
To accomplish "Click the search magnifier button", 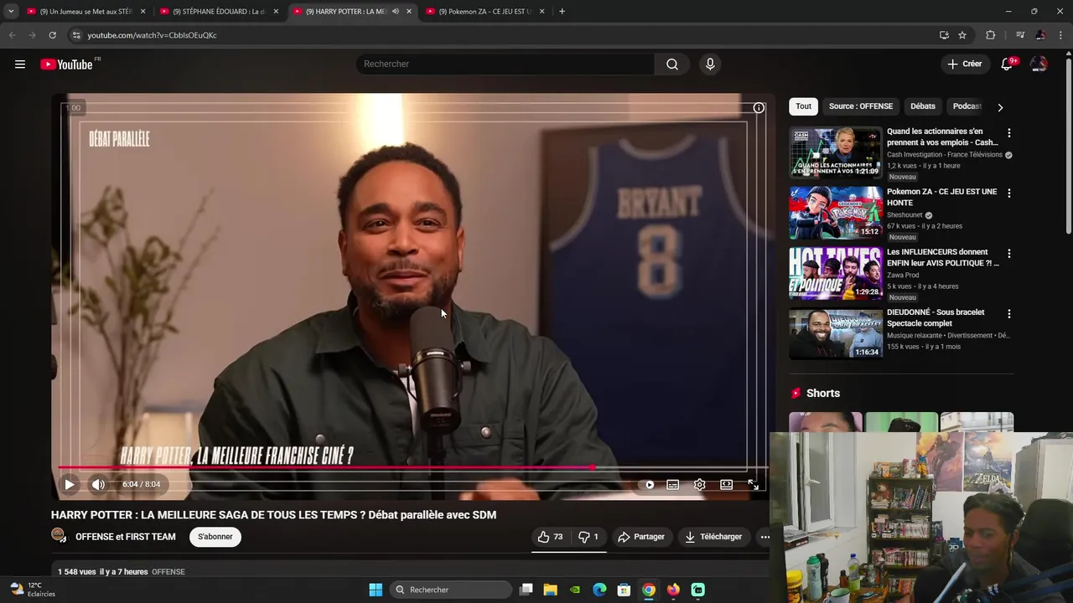I will point(671,64).
